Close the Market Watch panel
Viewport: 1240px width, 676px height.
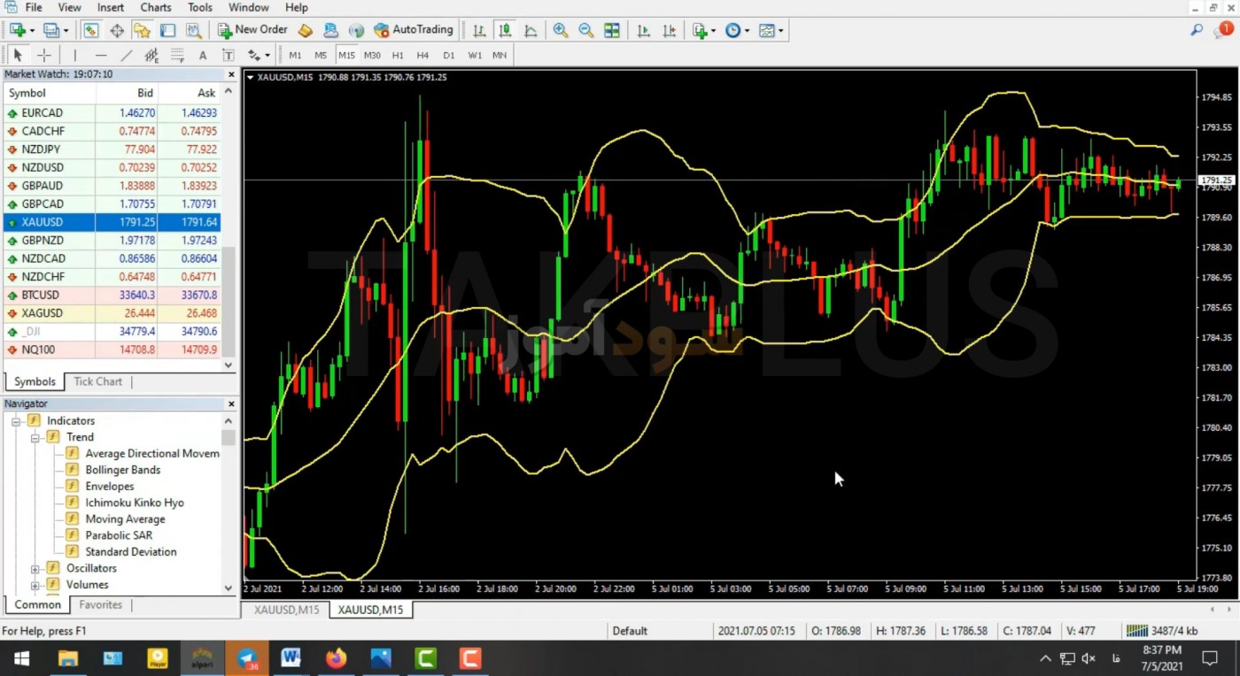coord(231,74)
